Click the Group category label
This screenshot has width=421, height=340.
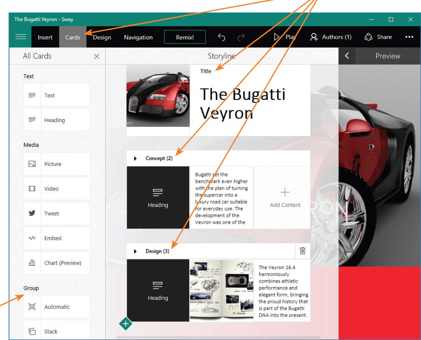tap(31, 288)
